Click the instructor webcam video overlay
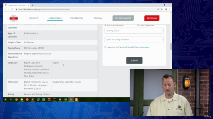This screenshot has height=119, width=213. coord(170,93)
